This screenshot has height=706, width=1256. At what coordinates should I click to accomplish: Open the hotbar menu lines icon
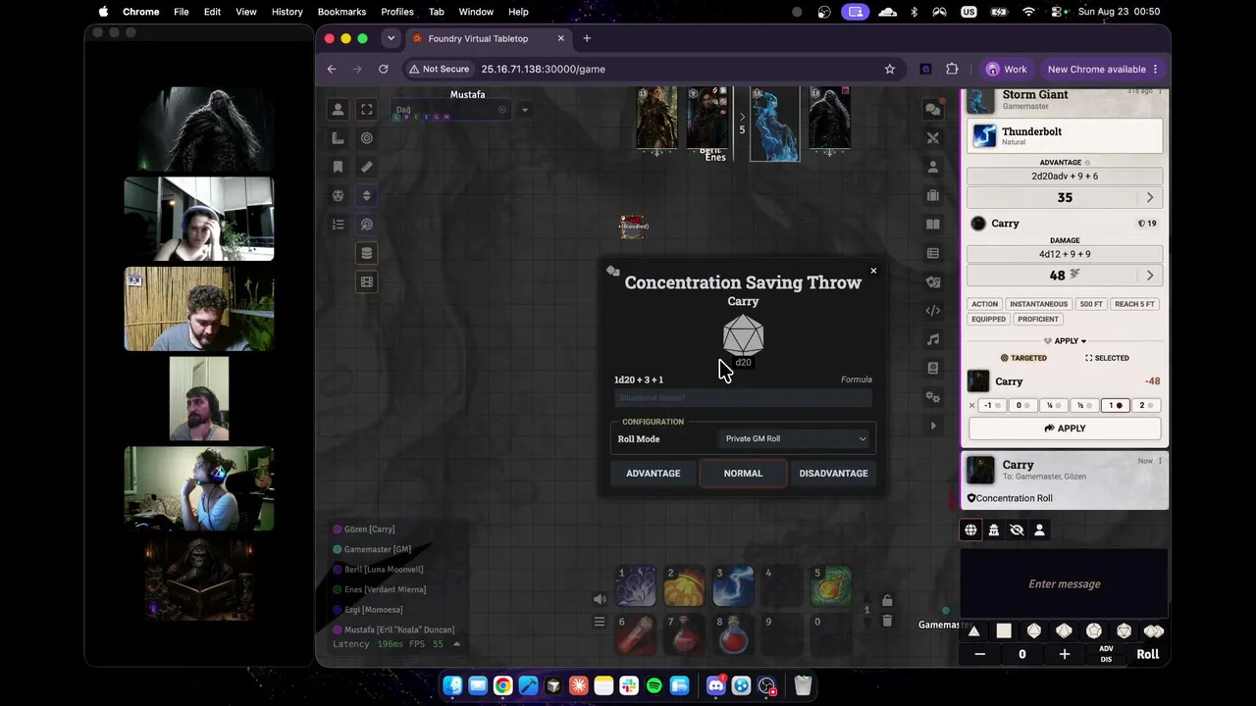click(600, 622)
